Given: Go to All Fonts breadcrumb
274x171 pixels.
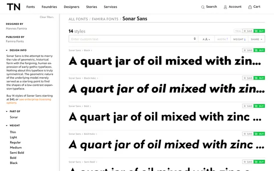Looking at the screenshot, I should click(x=78, y=19).
